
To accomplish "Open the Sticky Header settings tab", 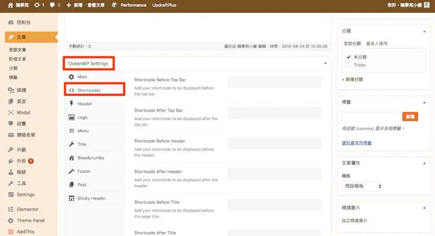I will (x=95, y=198).
